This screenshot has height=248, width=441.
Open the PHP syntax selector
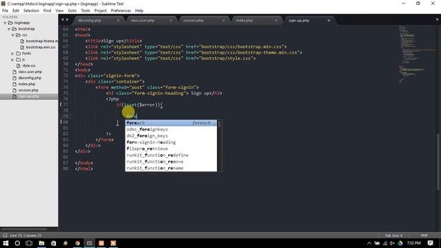pyautogui.click(x=424, y=236)
